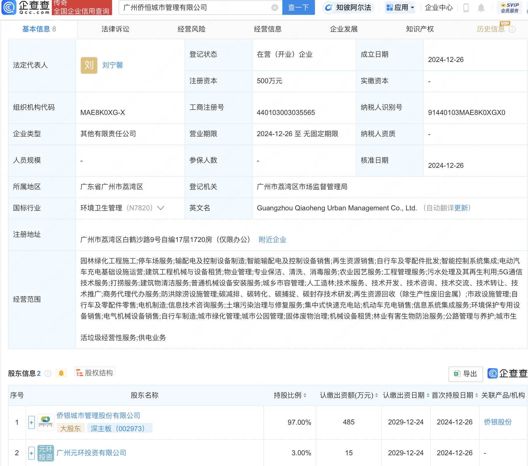Expand the 环境卫生管理 industry chevron
The image size is (528, 466).
161,208
